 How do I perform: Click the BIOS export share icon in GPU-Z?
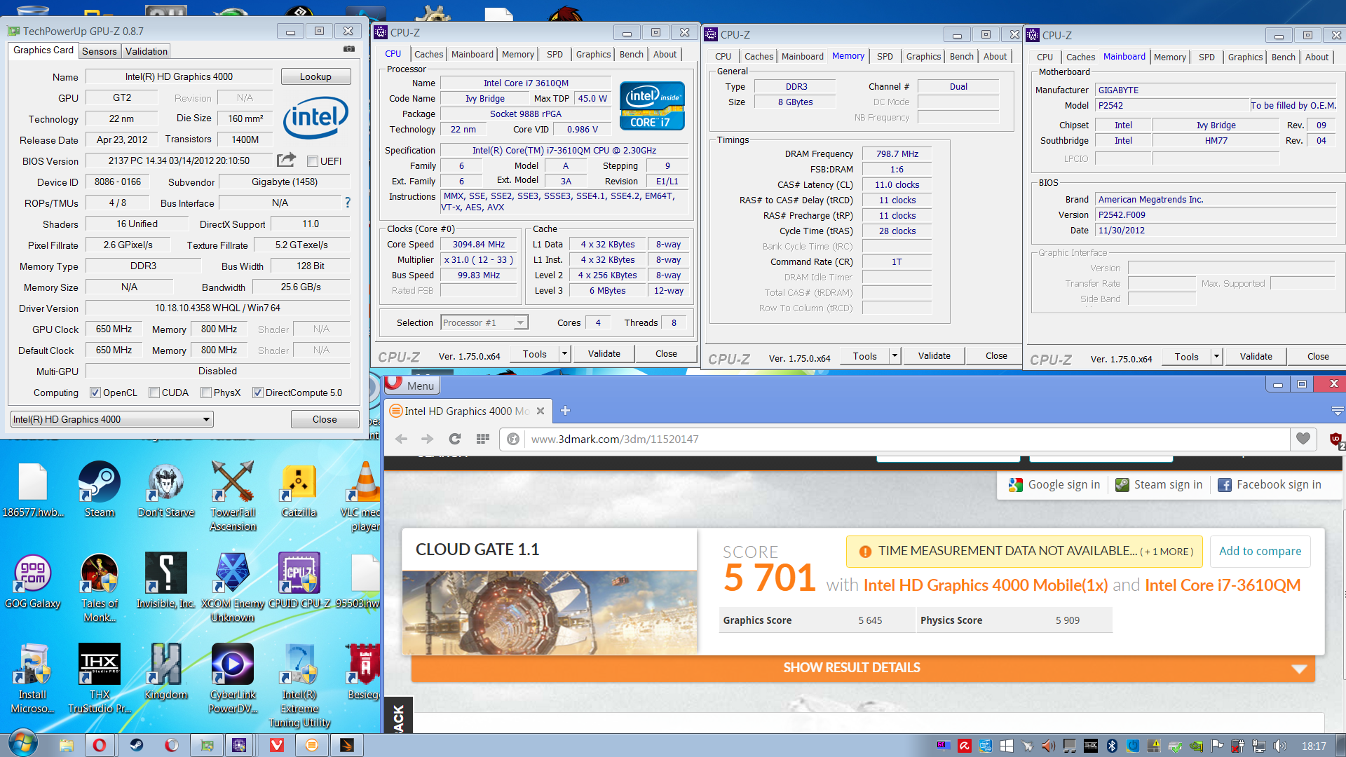[286, 161]
